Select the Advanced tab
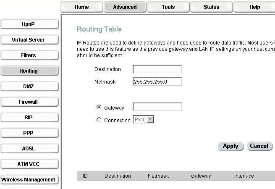 point(125,7)
